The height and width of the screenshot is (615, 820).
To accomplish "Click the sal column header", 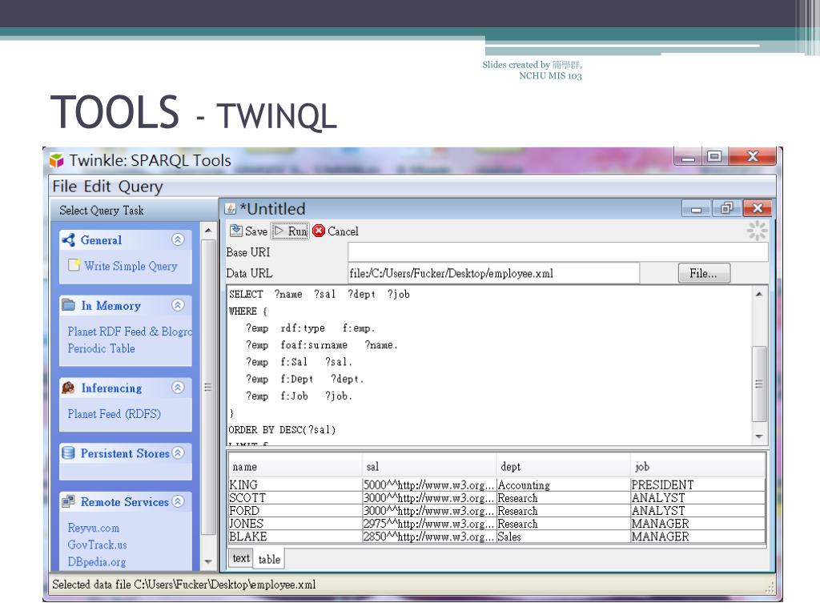I will click(x=429, y=466).
